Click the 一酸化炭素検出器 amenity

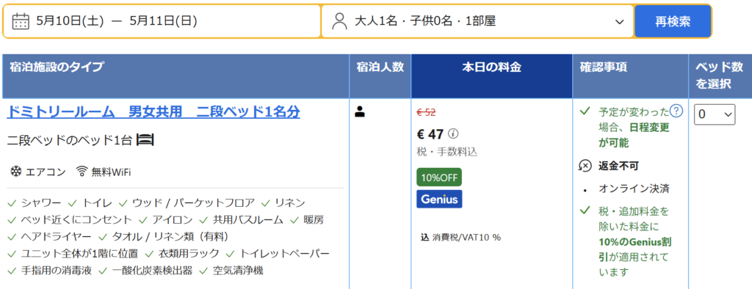(152, 271)
